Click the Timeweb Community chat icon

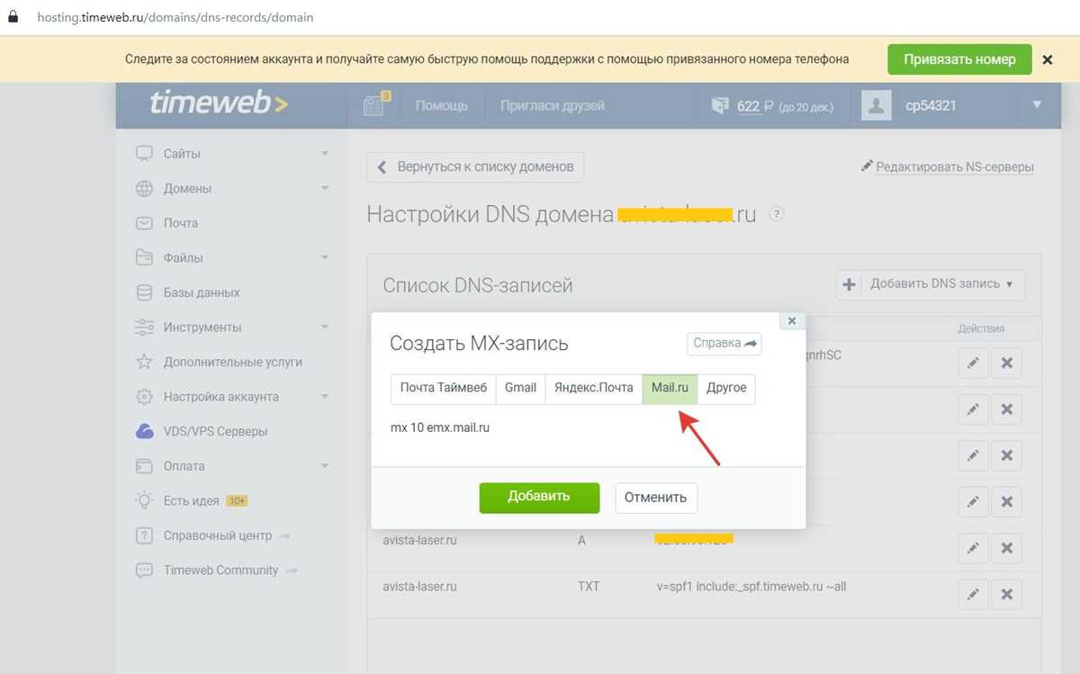144,571
